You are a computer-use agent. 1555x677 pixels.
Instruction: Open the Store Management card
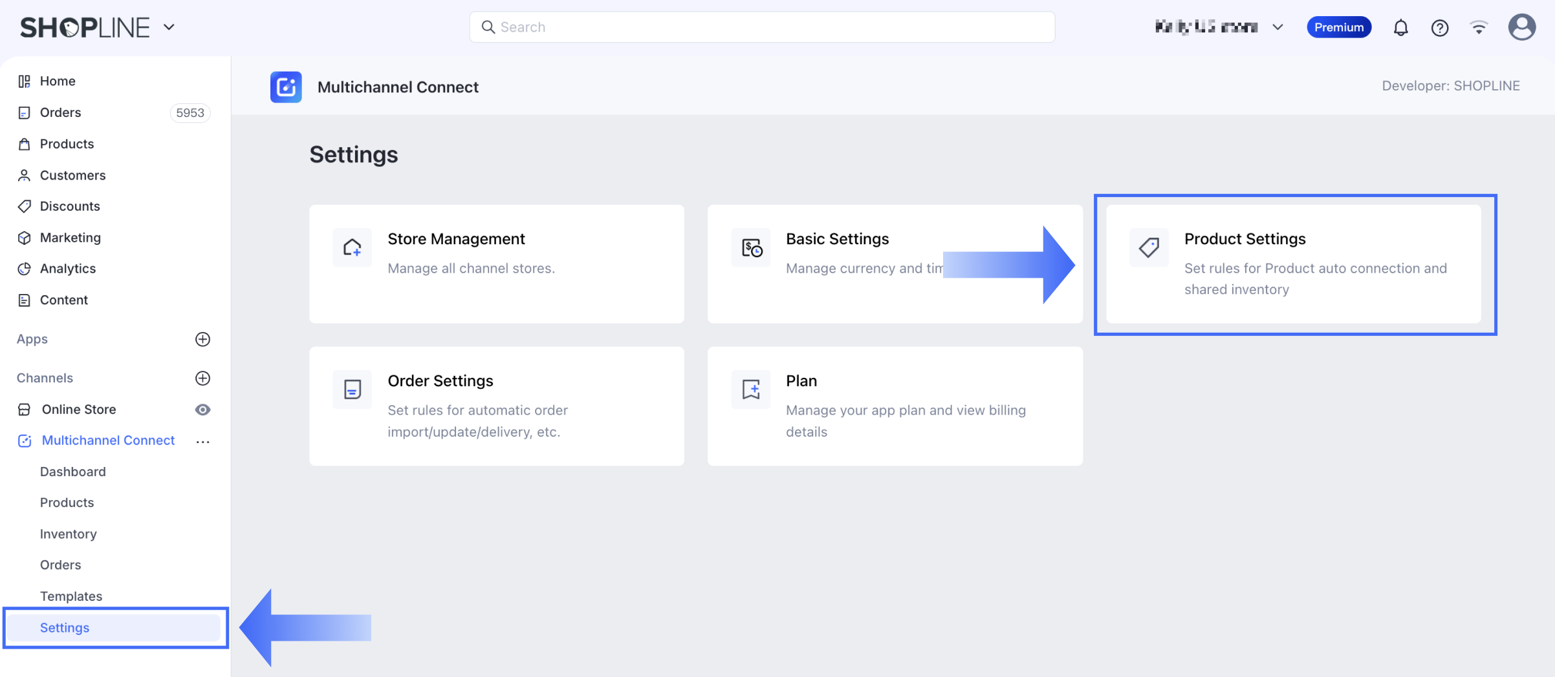point(497,264)
